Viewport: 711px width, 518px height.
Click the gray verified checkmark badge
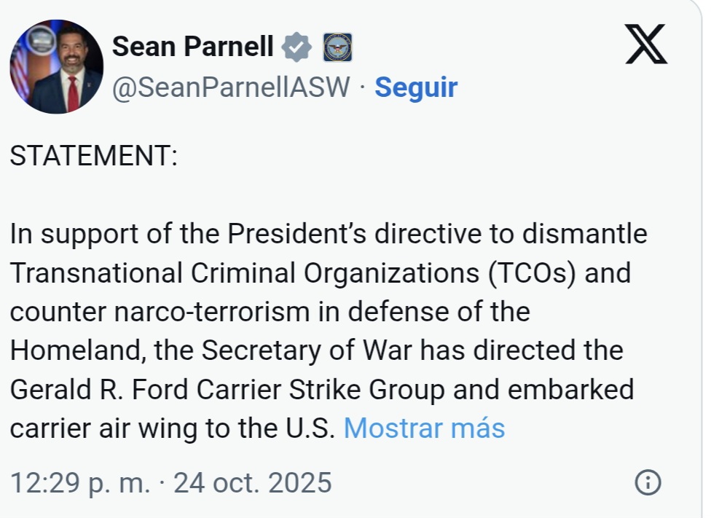coord(296,47)
